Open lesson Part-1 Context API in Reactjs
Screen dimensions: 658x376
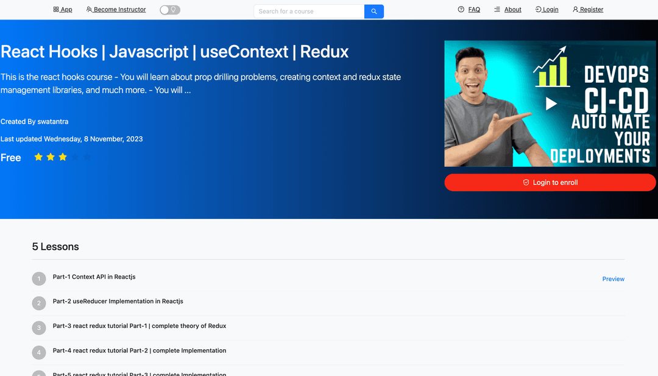click(94, 277)
